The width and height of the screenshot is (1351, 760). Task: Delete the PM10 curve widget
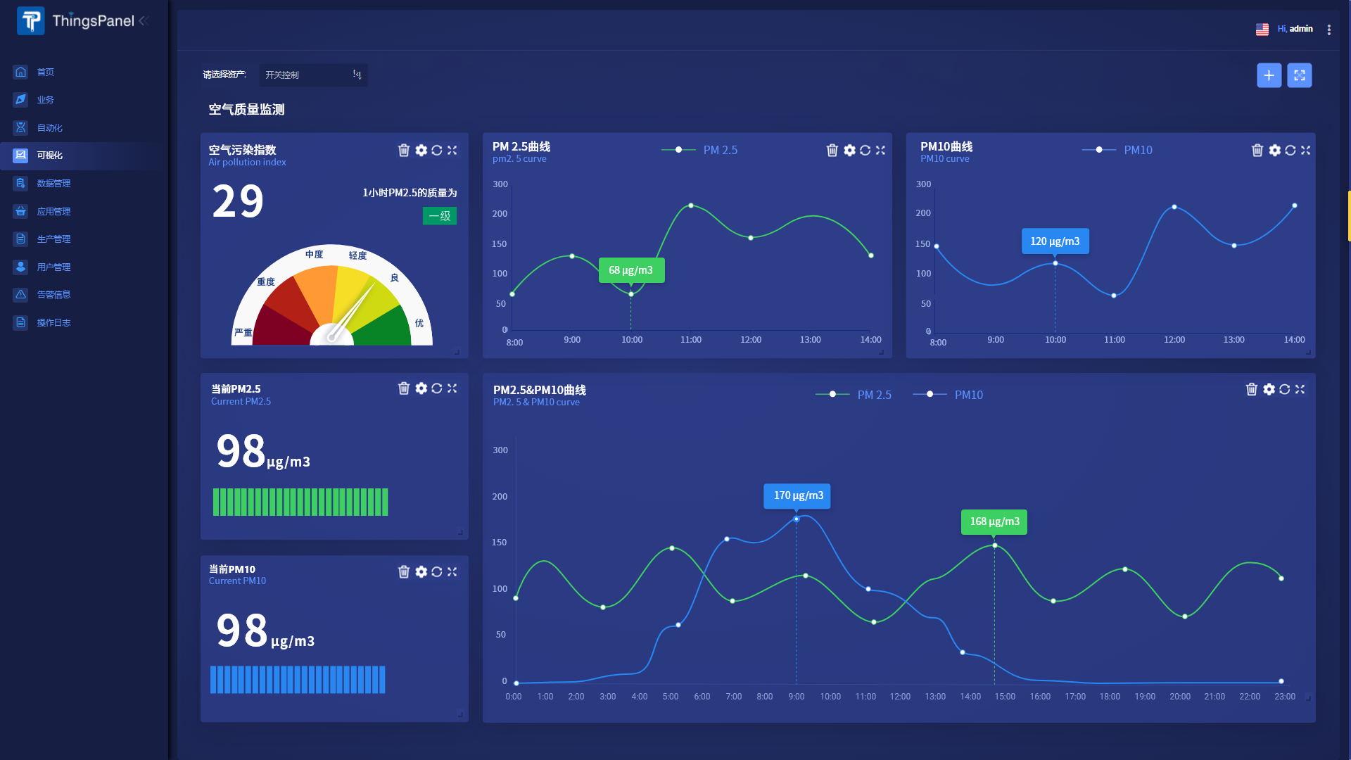point(1257,150)
